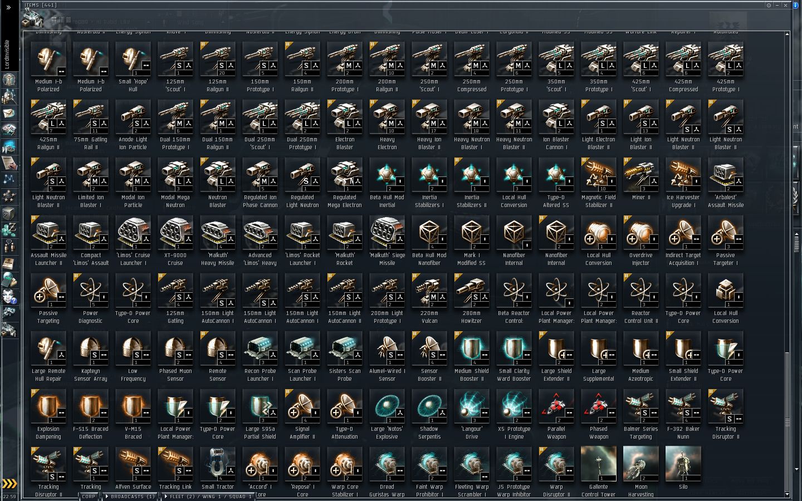Select the Small Tractor beam item

[x=218, y=465]
